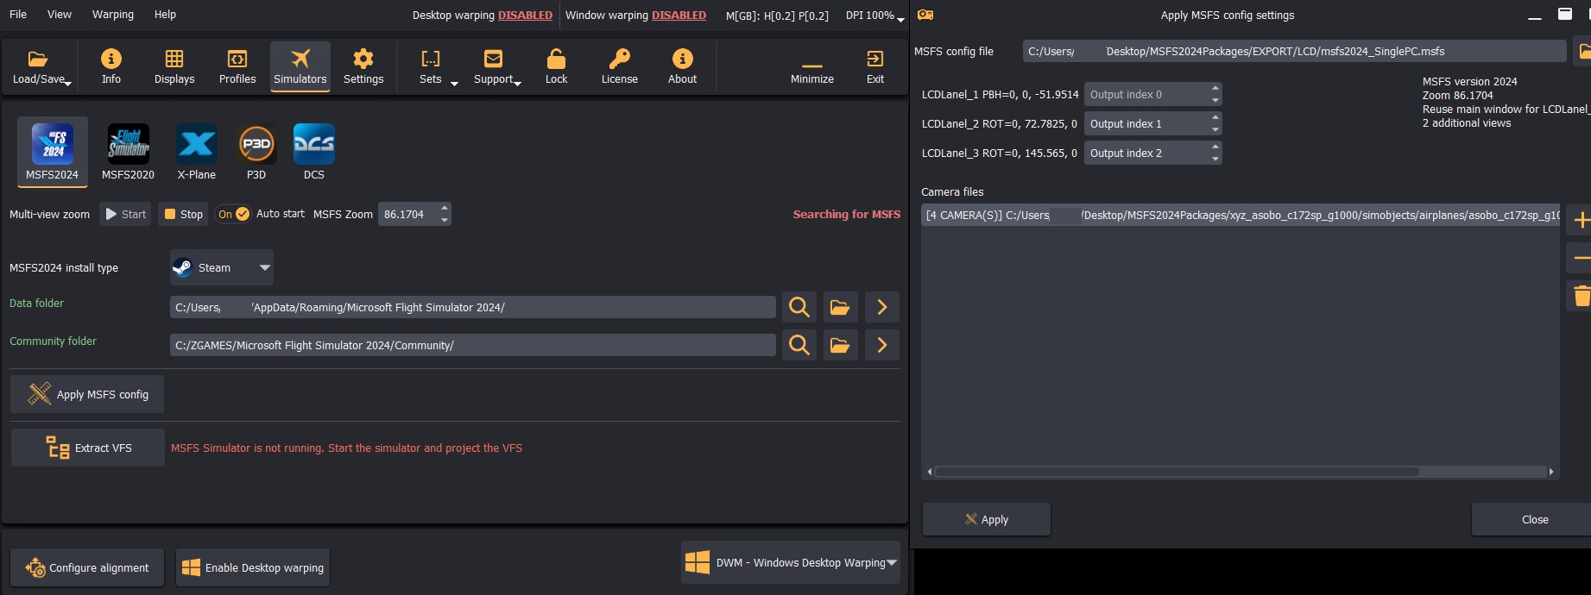Open the DWM Windows Desktop Warping dropdown
Screen dimensions: 1591x595
[791, 562]
